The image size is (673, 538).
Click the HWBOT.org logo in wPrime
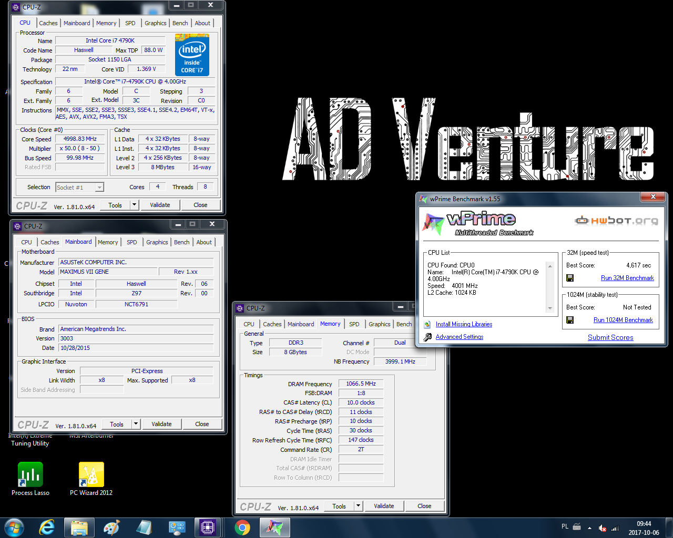(x=616, y=220)
